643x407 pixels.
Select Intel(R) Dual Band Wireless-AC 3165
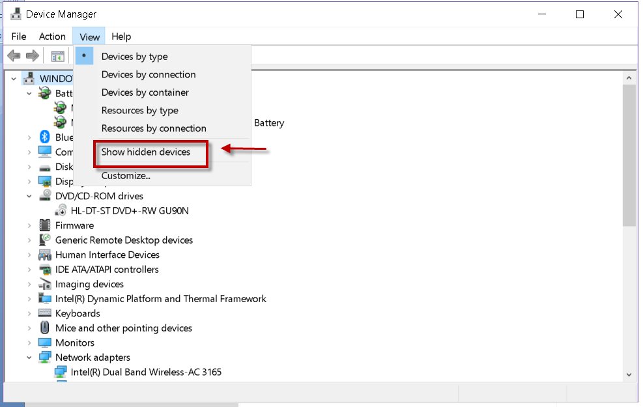146,372
